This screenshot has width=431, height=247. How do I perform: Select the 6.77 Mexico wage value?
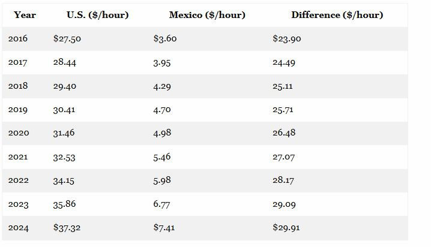(x=162, y=204)
